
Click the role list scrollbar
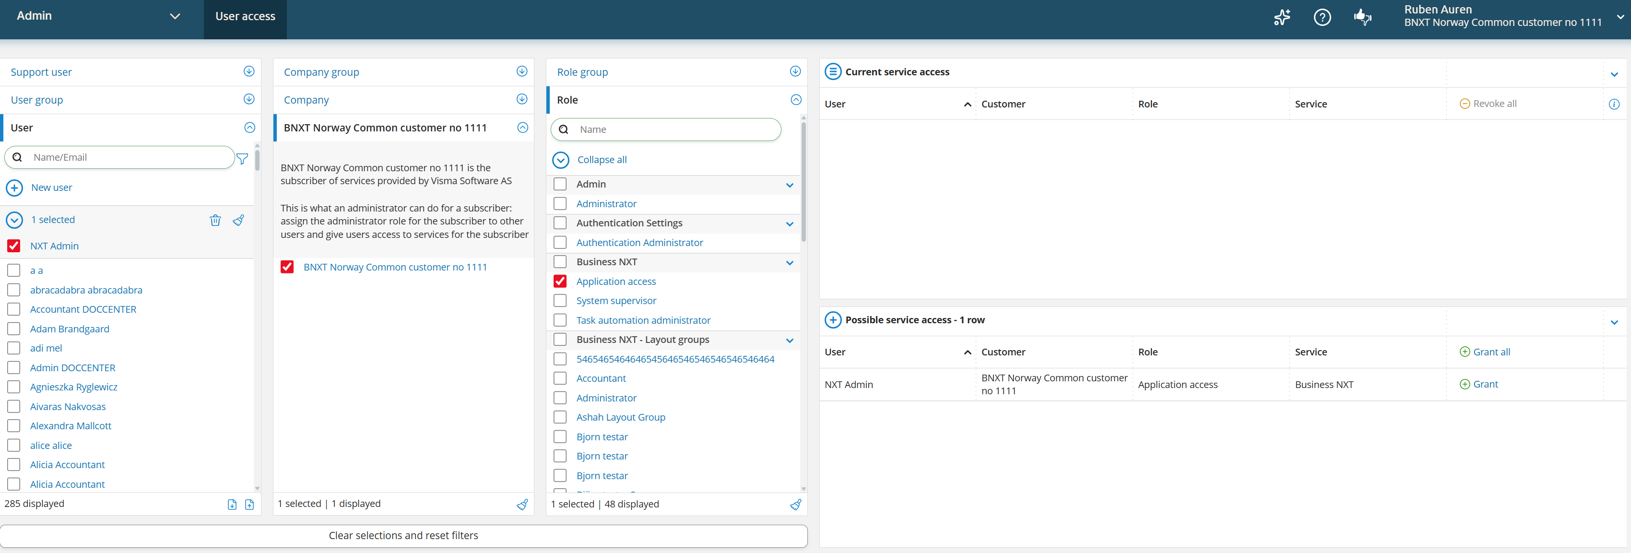(x=804, y=184)
